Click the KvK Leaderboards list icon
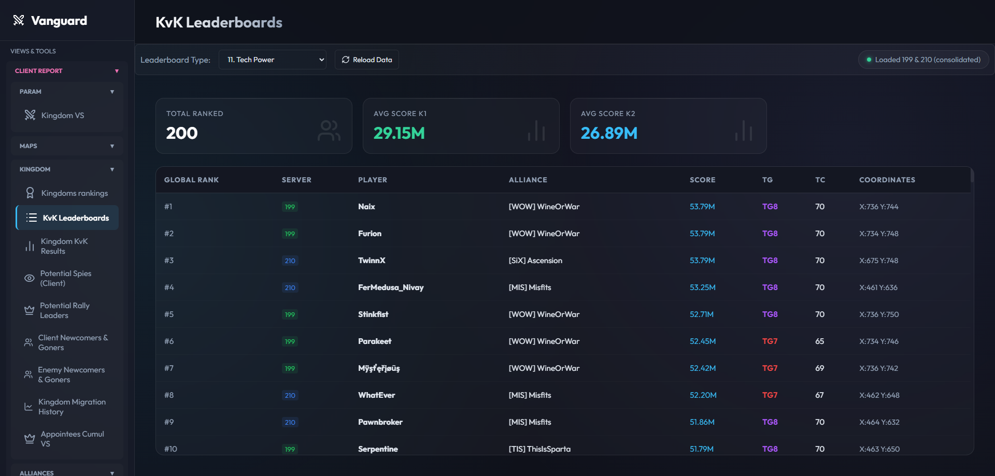The image size is (995, 476). (32, 218)
